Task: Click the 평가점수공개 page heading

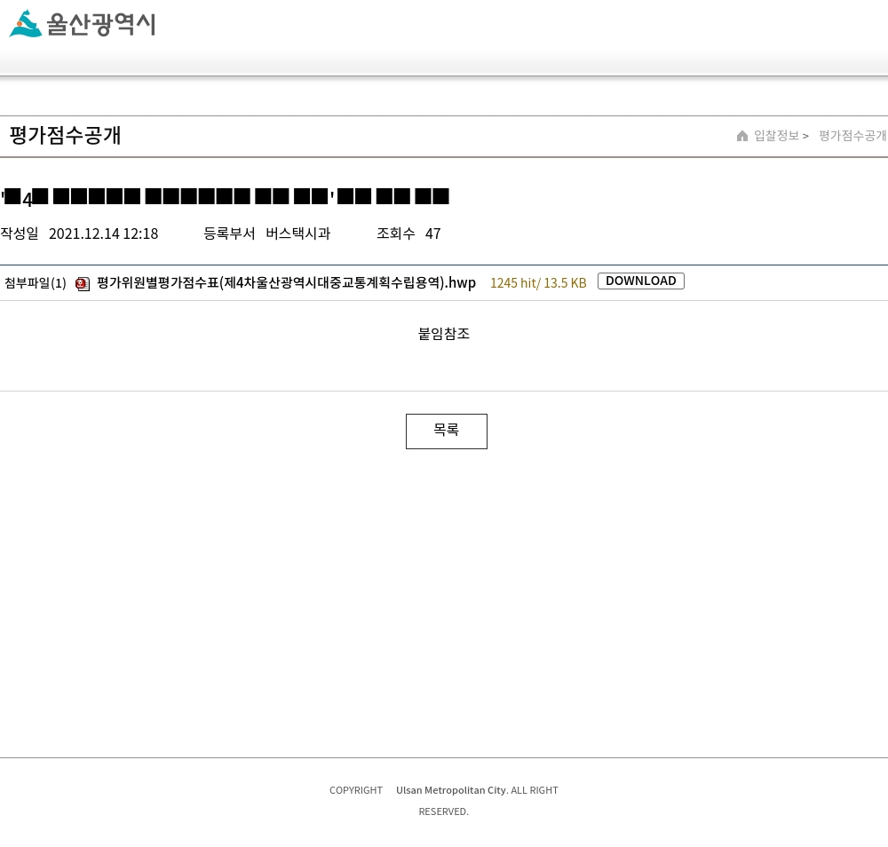Action: (x=65, y=135)
